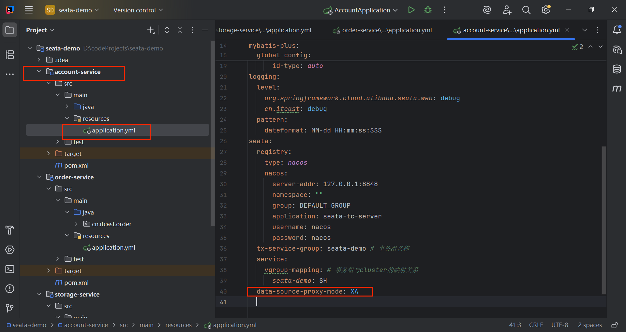The height and width of the screenshot is (332, 626).
Task: Open the Services tool window
Action: coord(10,250)
